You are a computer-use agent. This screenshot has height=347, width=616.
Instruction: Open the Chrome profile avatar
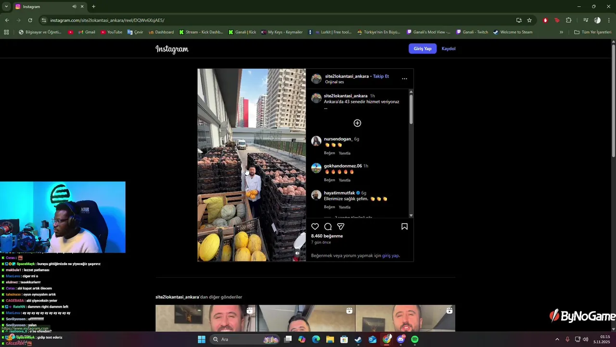click(x=597, y=20)
